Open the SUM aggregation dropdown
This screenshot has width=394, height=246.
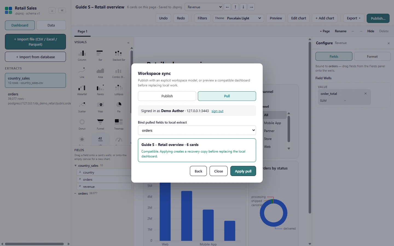click(333, 101)
